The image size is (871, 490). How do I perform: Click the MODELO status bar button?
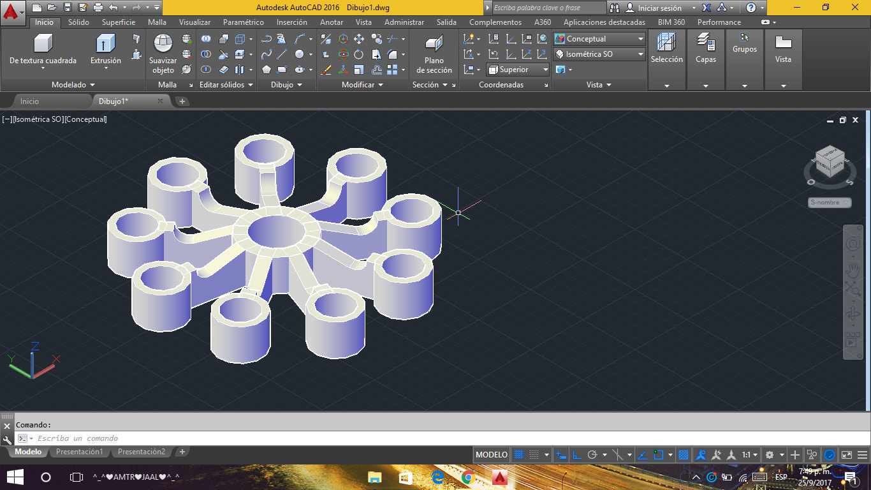pyautogui.click(x=492, y=455)
